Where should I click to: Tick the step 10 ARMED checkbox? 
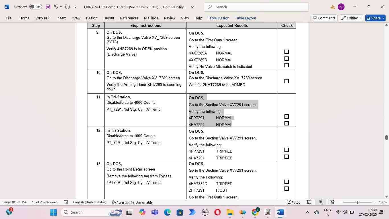pyautogui.click(x=286, y=81)
